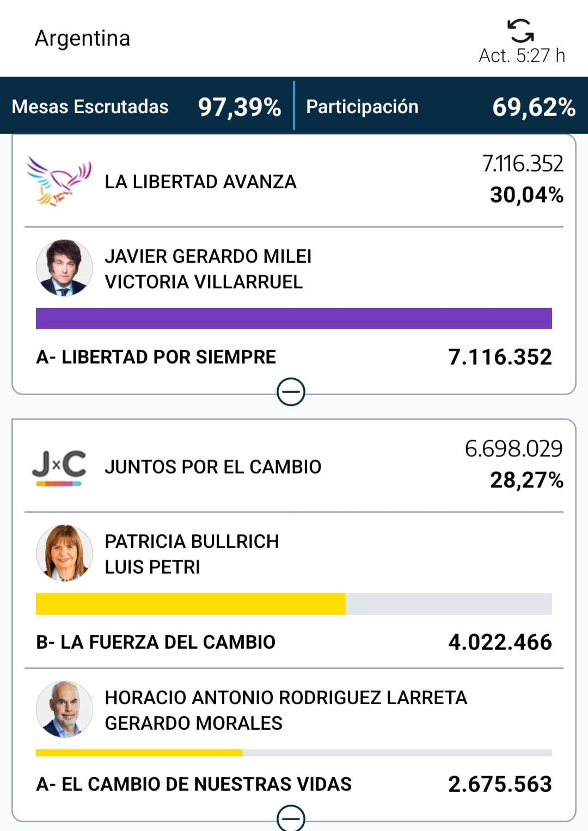Click the yellow La Fuerza del Cambio bar
This screenshot has width=588, height=831.
click(191, 604)
